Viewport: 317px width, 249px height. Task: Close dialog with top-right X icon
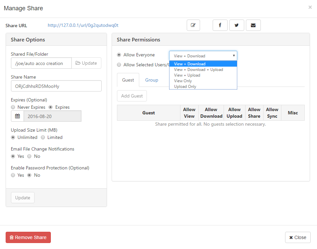pos(310,7)
